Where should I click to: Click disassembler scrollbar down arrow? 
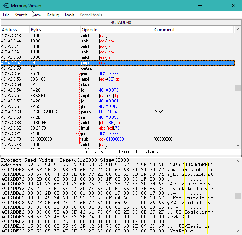point(238,145)
